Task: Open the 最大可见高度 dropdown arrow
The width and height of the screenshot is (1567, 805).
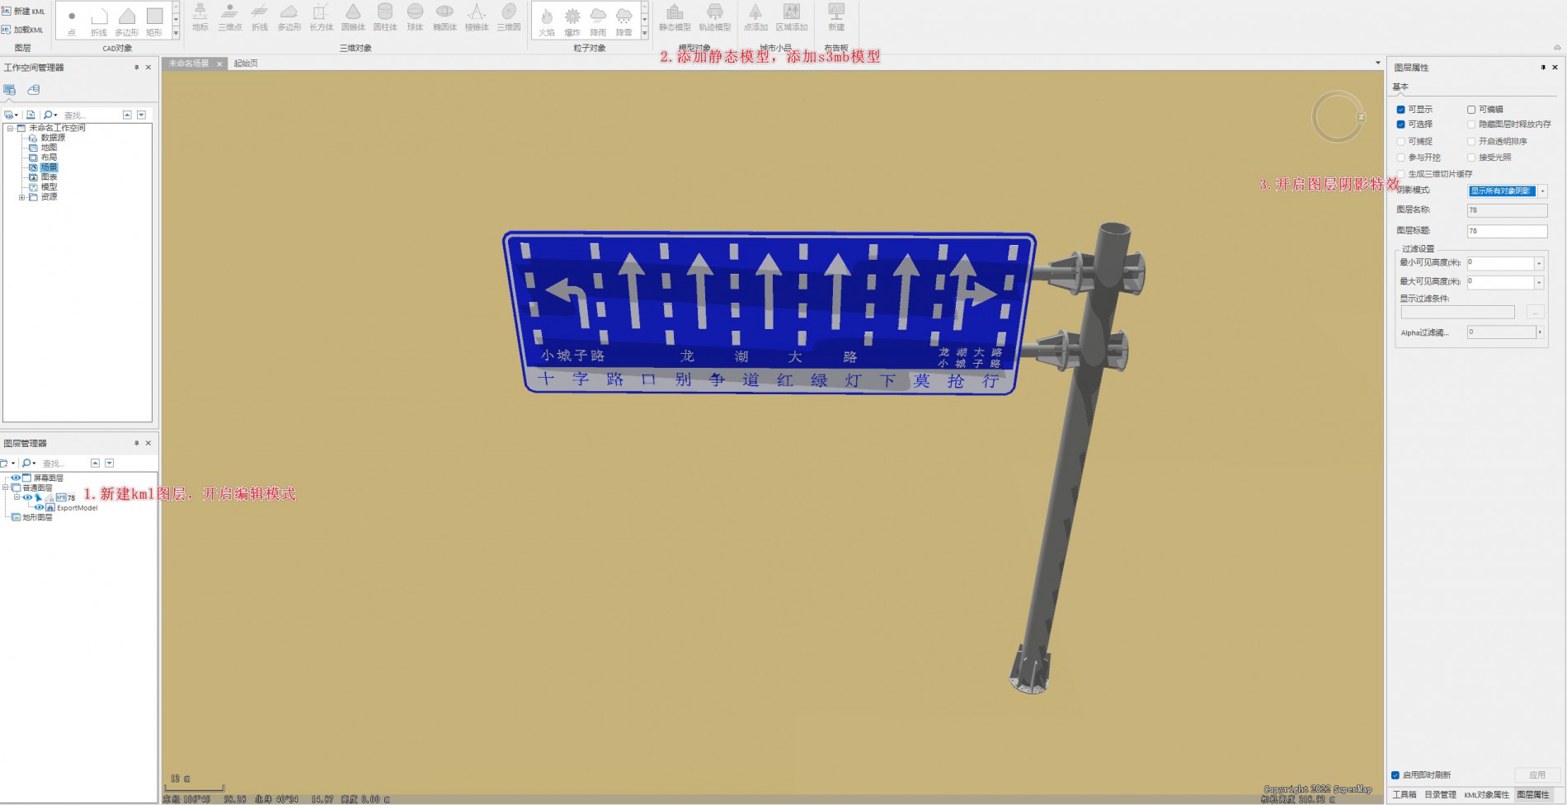Action: pos(1539,282)
